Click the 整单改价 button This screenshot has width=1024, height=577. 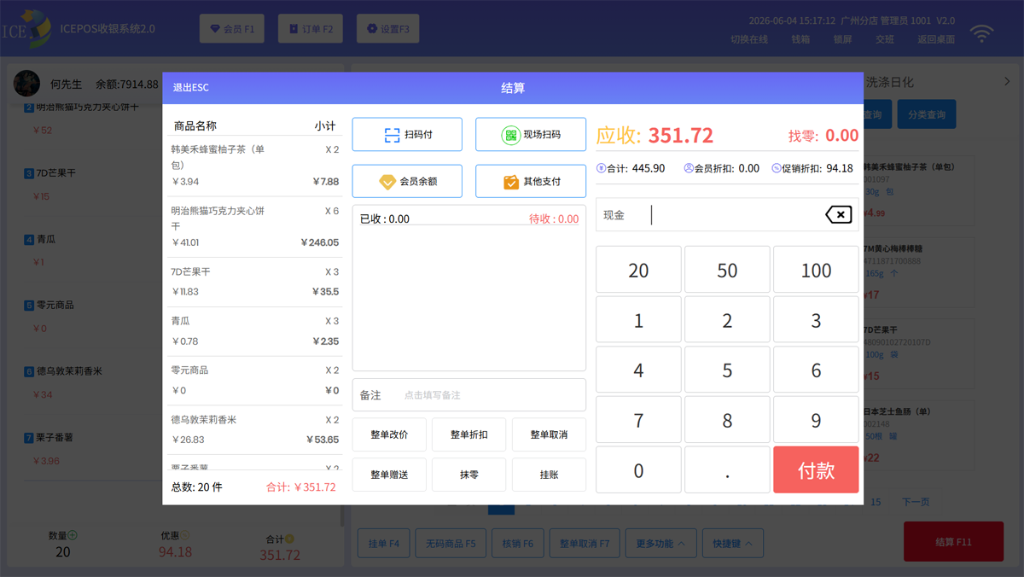coord(389,434)
